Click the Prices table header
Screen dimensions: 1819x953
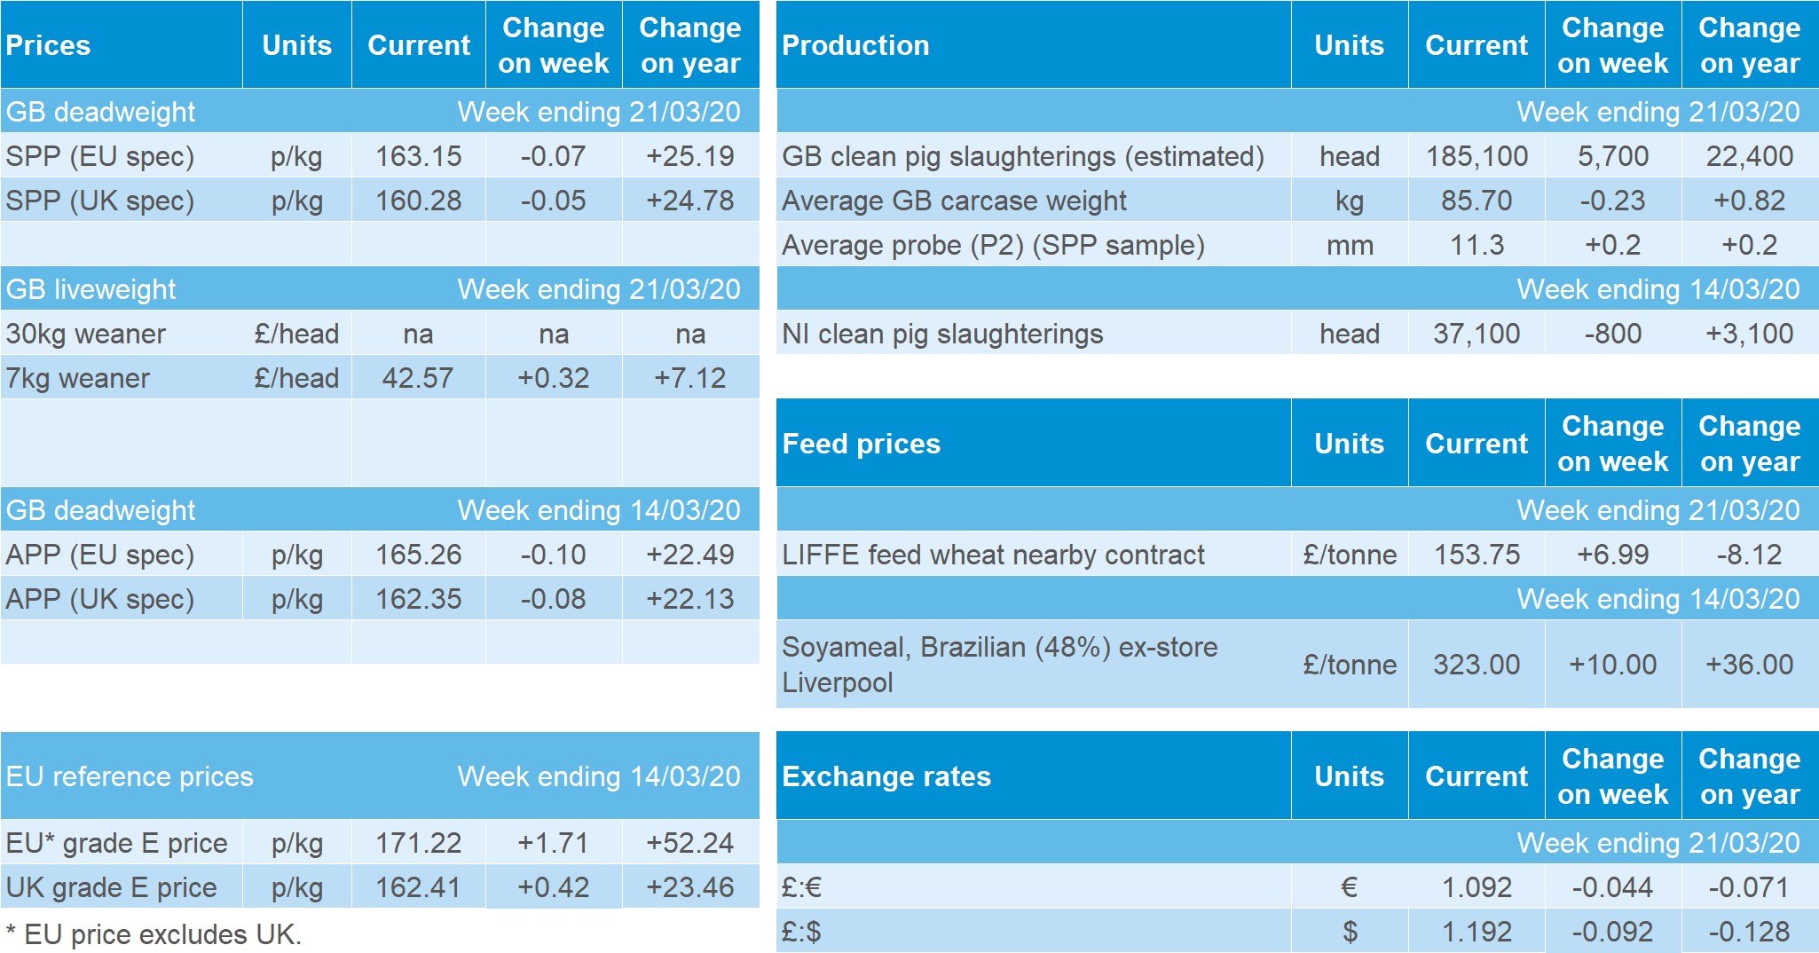[49, 45]
